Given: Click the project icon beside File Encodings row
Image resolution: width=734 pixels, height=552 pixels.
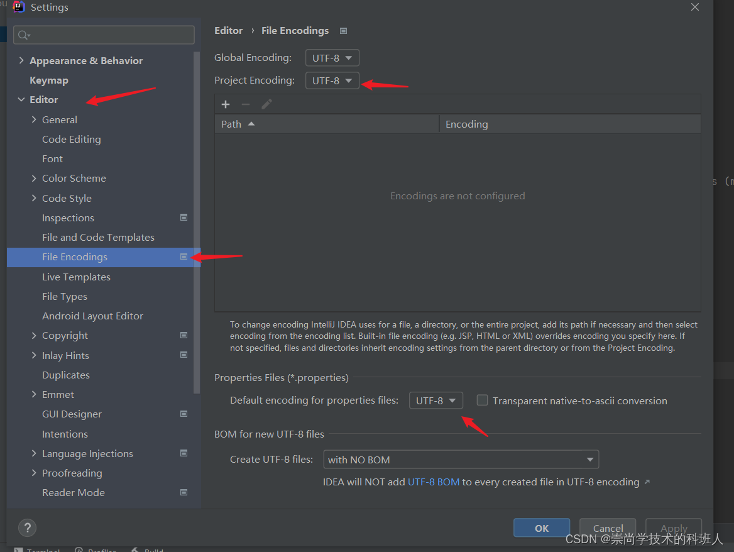Looking at the screenshot, I should point(184,257).
